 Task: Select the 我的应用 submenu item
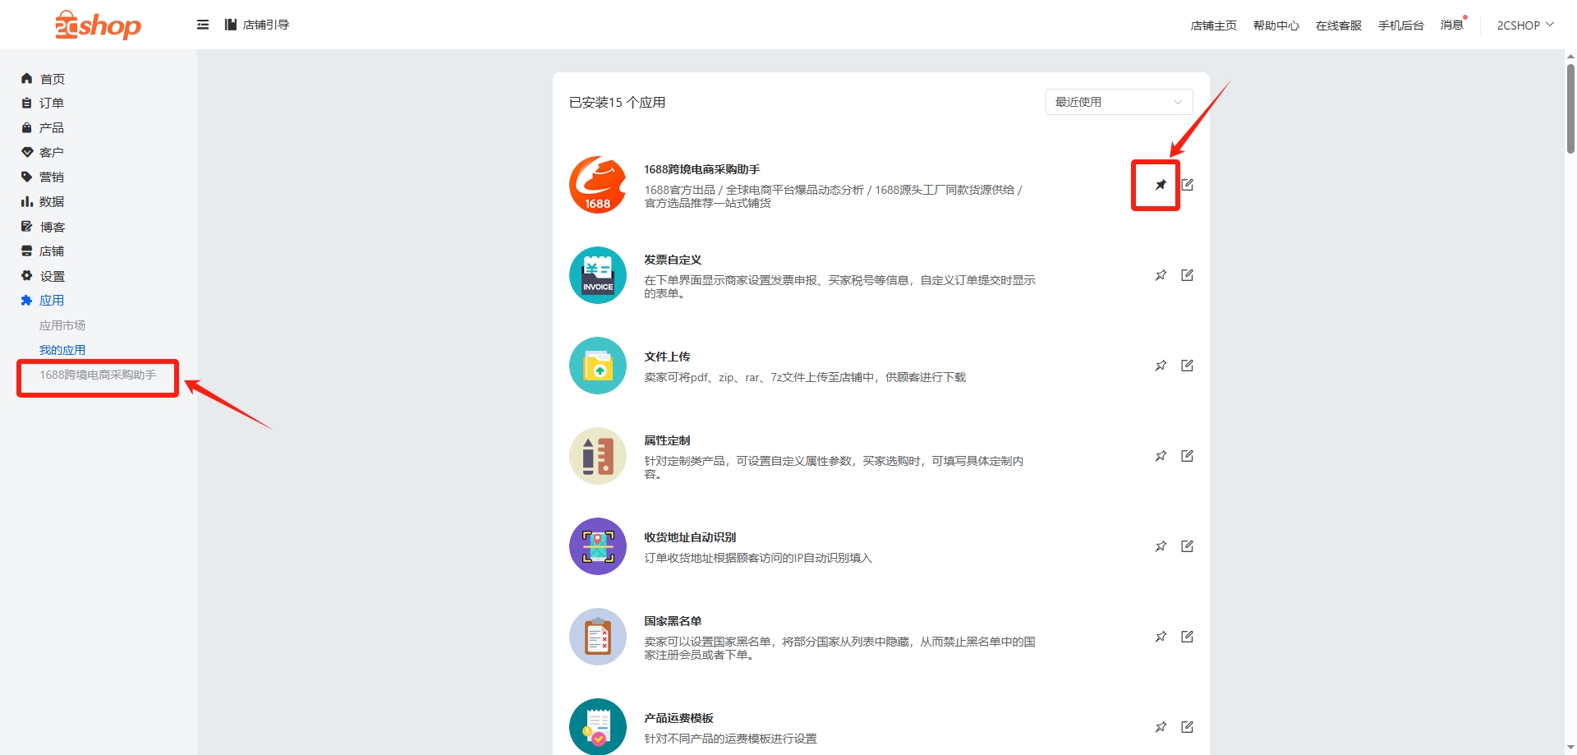click(x=62, y=350)
